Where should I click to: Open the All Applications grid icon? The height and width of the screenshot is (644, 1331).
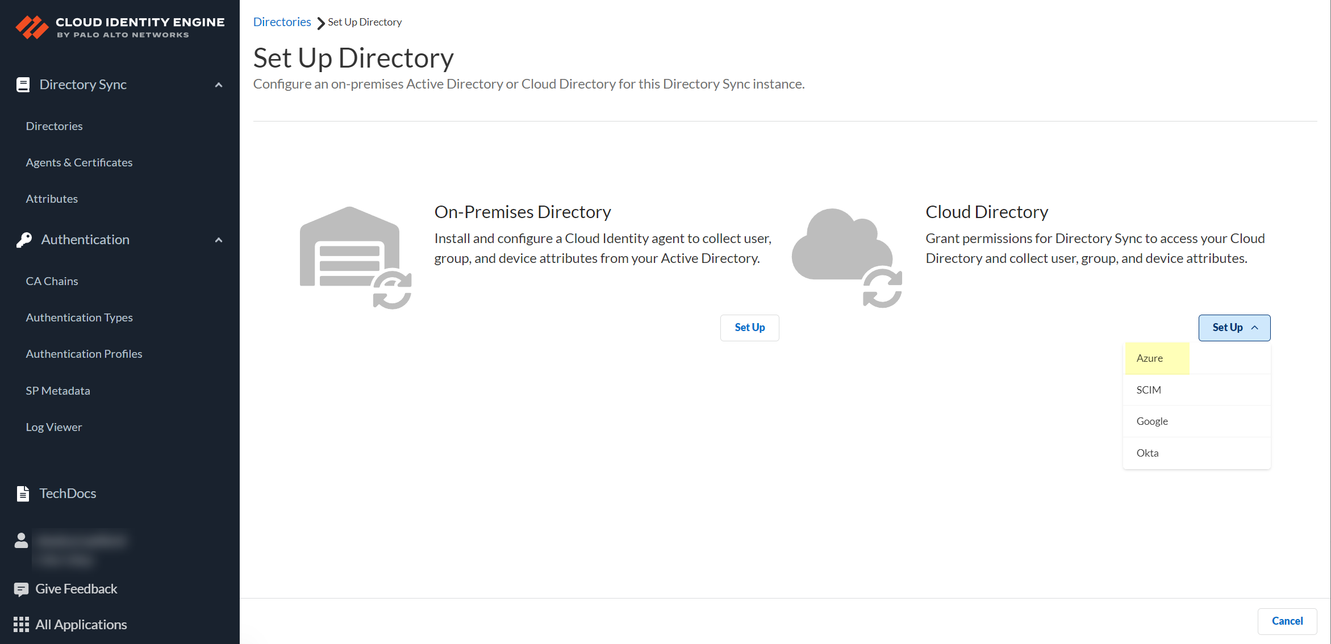click(21, 625)
